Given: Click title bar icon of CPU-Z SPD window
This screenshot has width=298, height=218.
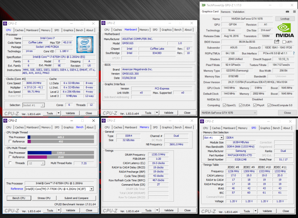Looking at the screenshot, I should coord(202,121).
